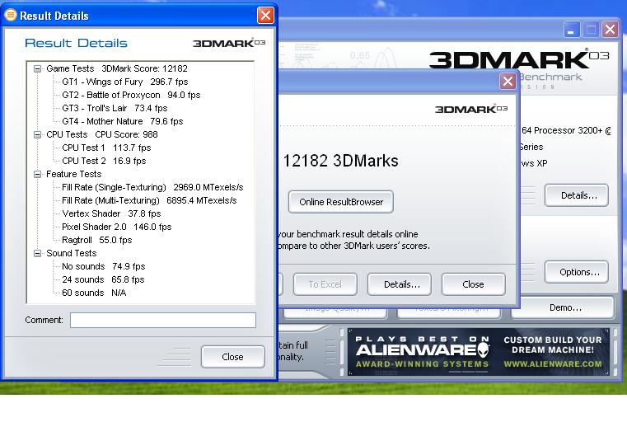Click the main 3DMark03 window close button

610,30
